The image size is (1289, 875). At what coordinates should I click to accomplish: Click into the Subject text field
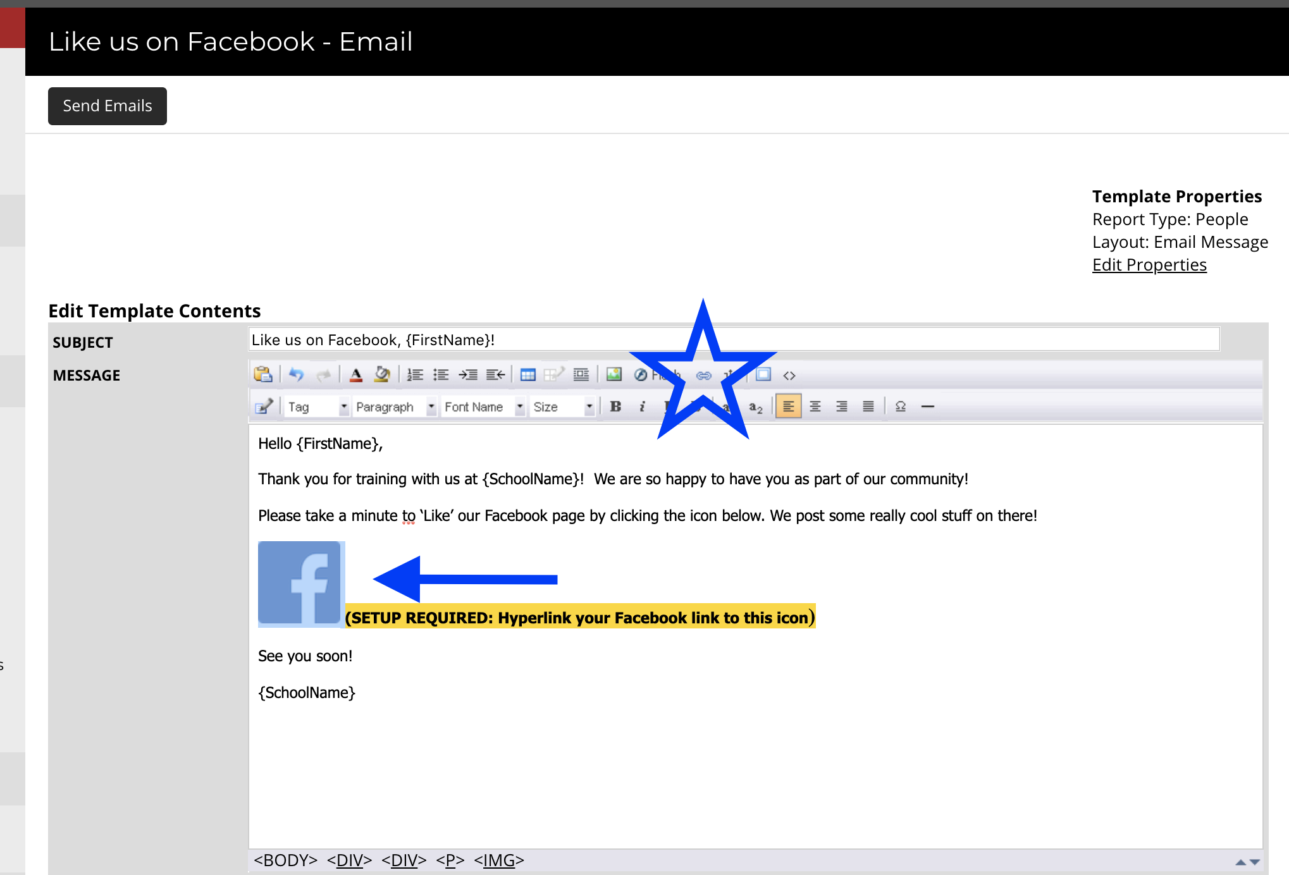coord(734,340)
